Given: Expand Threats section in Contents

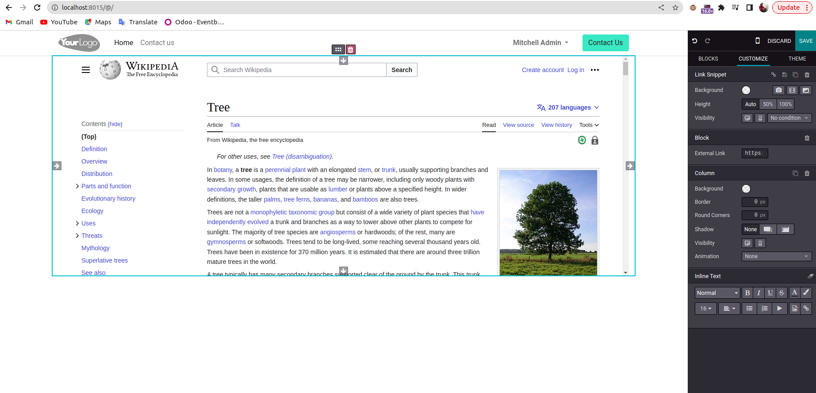Looking at the screenshot, I should click(77, 236).
